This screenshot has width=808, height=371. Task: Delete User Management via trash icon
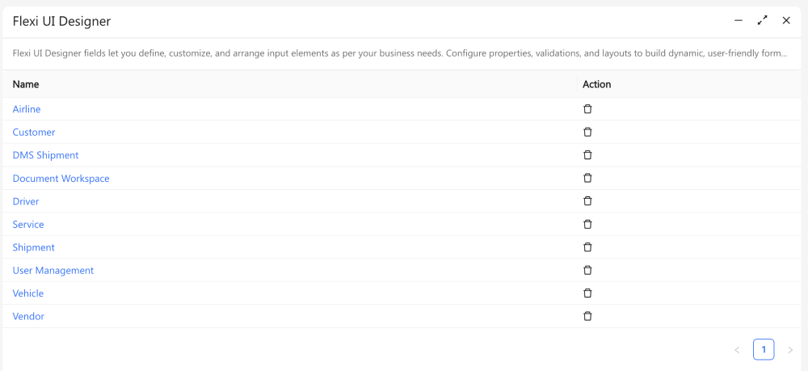point(587,270)
